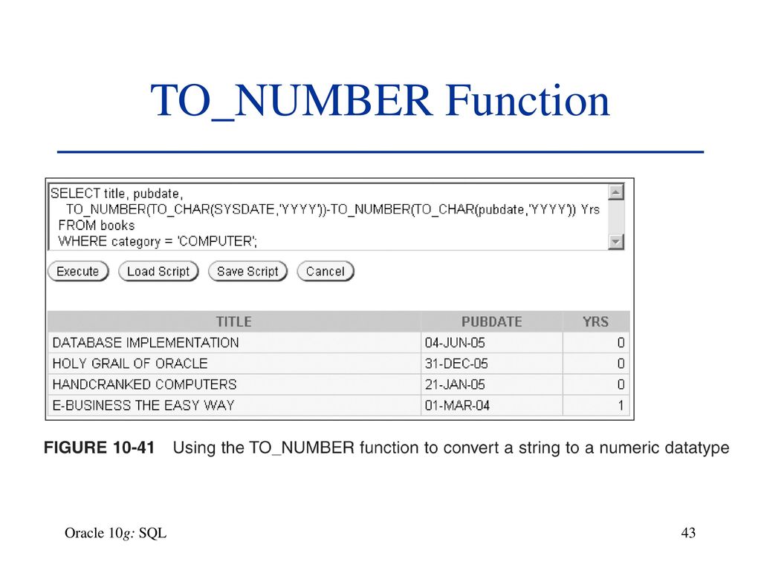Click the WHERE category = 'COMPUTER' line
The height and width of the screenshot is (570, 761).
(x=158, y=241)
